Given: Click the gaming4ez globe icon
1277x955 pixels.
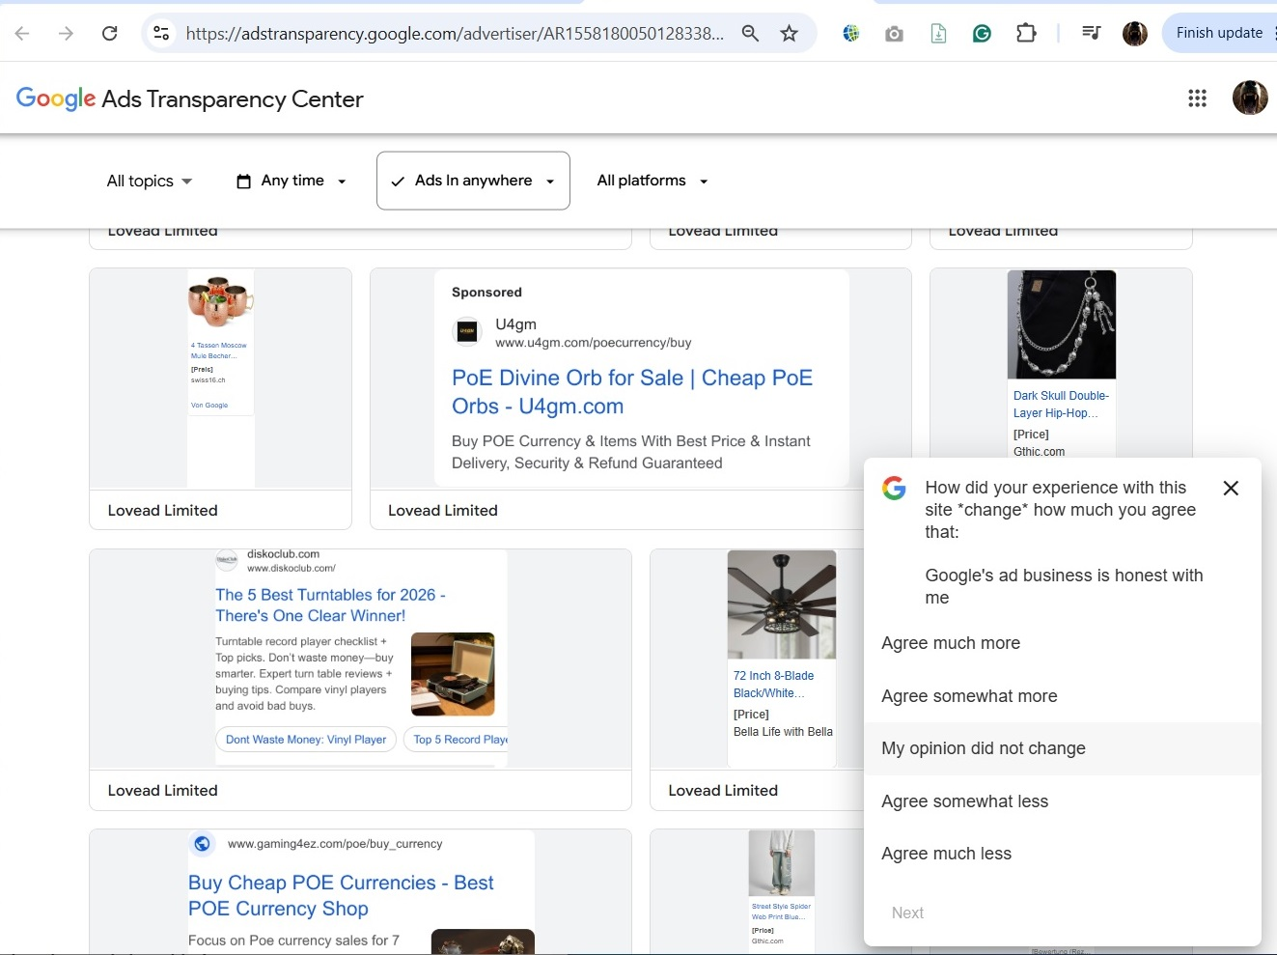Looking at the screenshot, I should tap(202, 844).
